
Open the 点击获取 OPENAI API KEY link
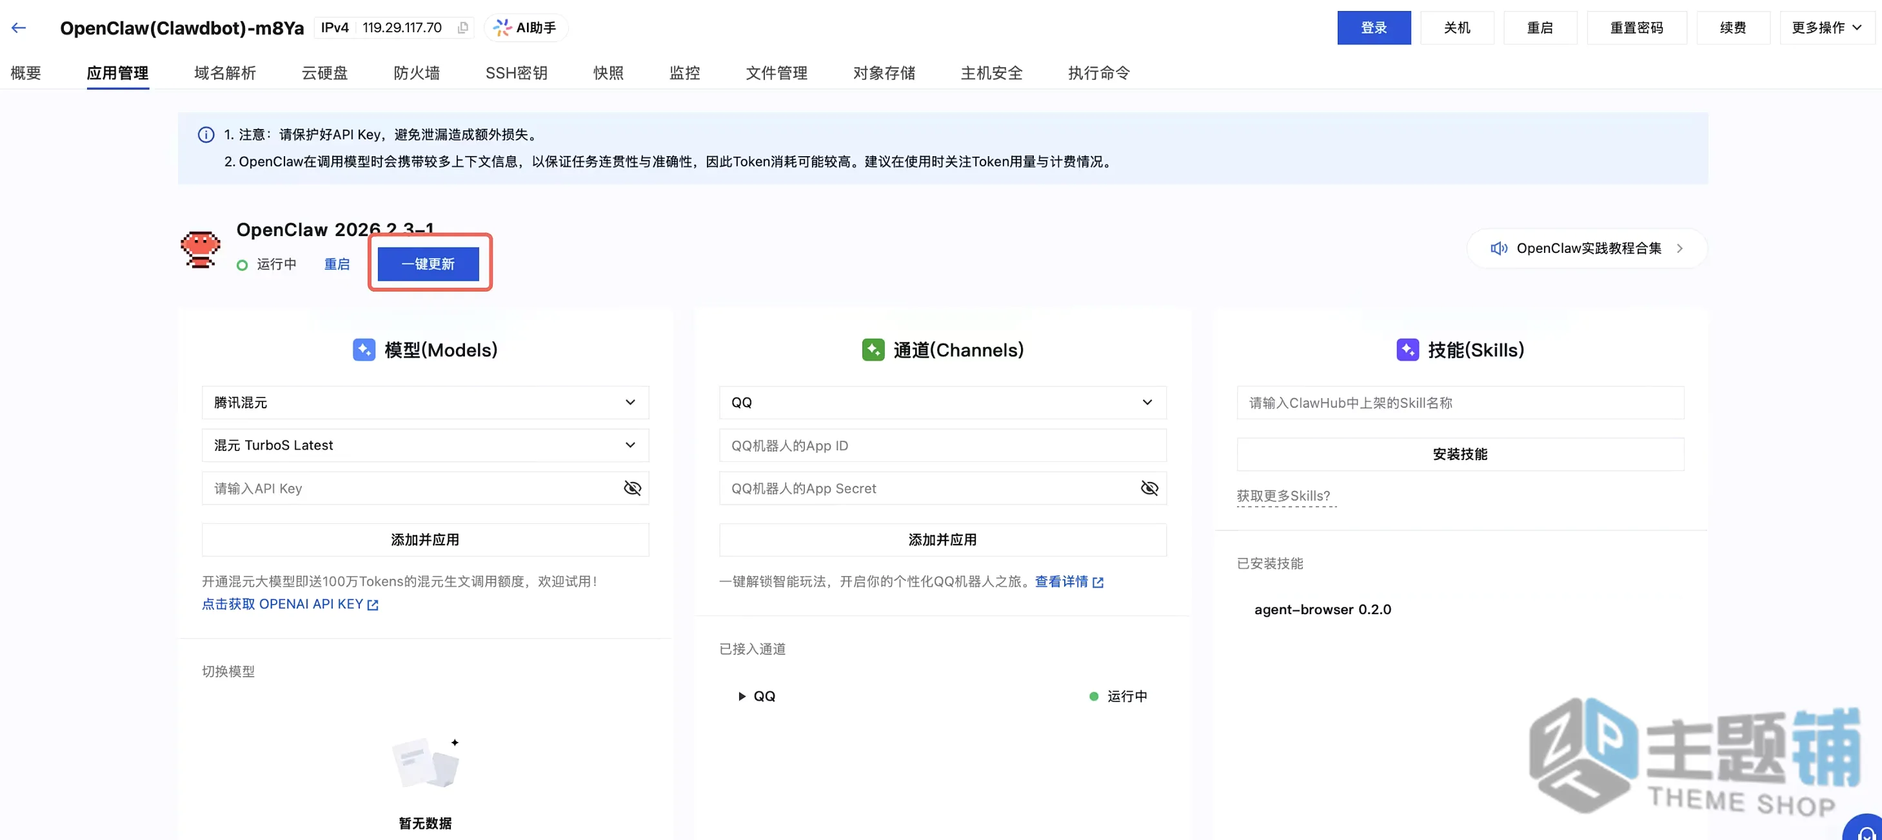(x=290, y=605)
